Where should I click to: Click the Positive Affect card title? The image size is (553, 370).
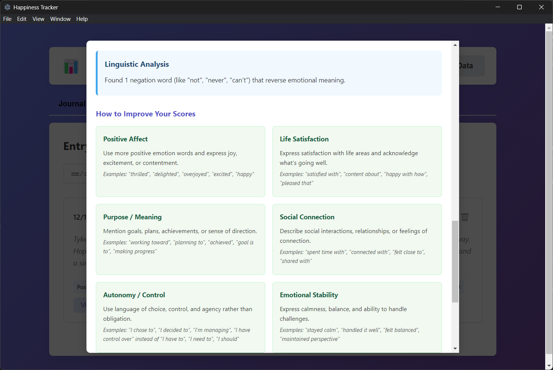tap(126, 139)
